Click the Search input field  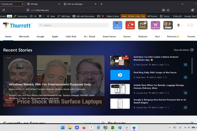(x=74, y=25)
